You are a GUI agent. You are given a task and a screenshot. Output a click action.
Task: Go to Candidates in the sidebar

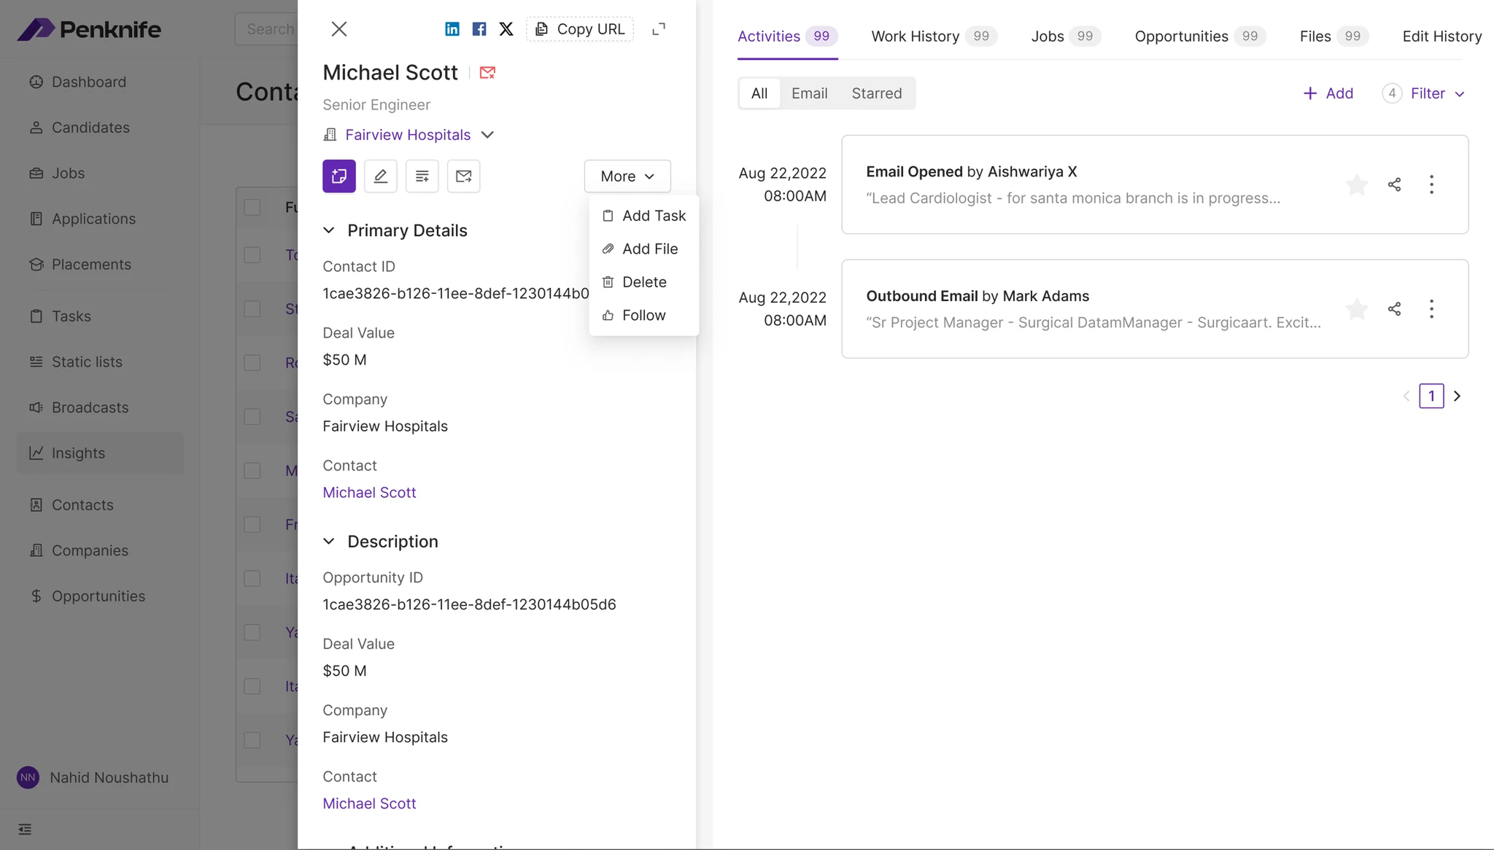pyautogui.click(x=100, y=128)
